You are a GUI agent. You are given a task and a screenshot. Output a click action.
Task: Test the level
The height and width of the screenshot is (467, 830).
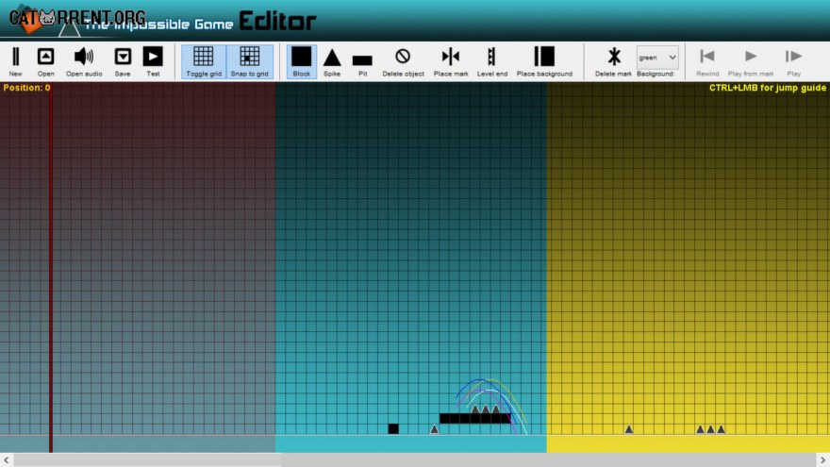click(x=153, y=61)
